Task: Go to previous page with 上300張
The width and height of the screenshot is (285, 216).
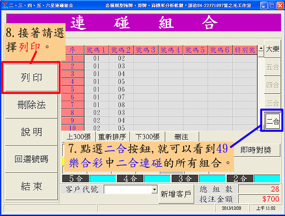Action: (79, 137)
